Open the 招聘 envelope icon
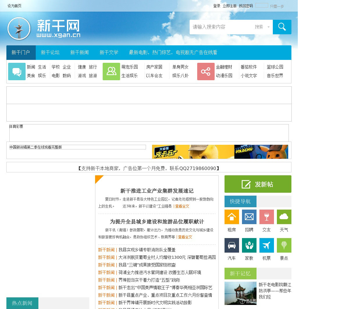The height and width of the screenshot is (309, 349). point(249,217)
